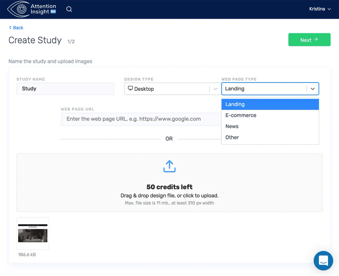Screen dimensions: 339x276
Task: Focus the Web Page URL field
Action: (x=141, y=119)
